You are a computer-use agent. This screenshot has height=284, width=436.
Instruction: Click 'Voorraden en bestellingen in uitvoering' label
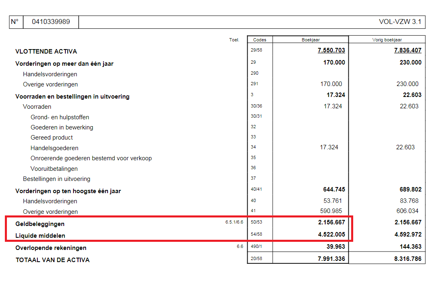[72, 97]
